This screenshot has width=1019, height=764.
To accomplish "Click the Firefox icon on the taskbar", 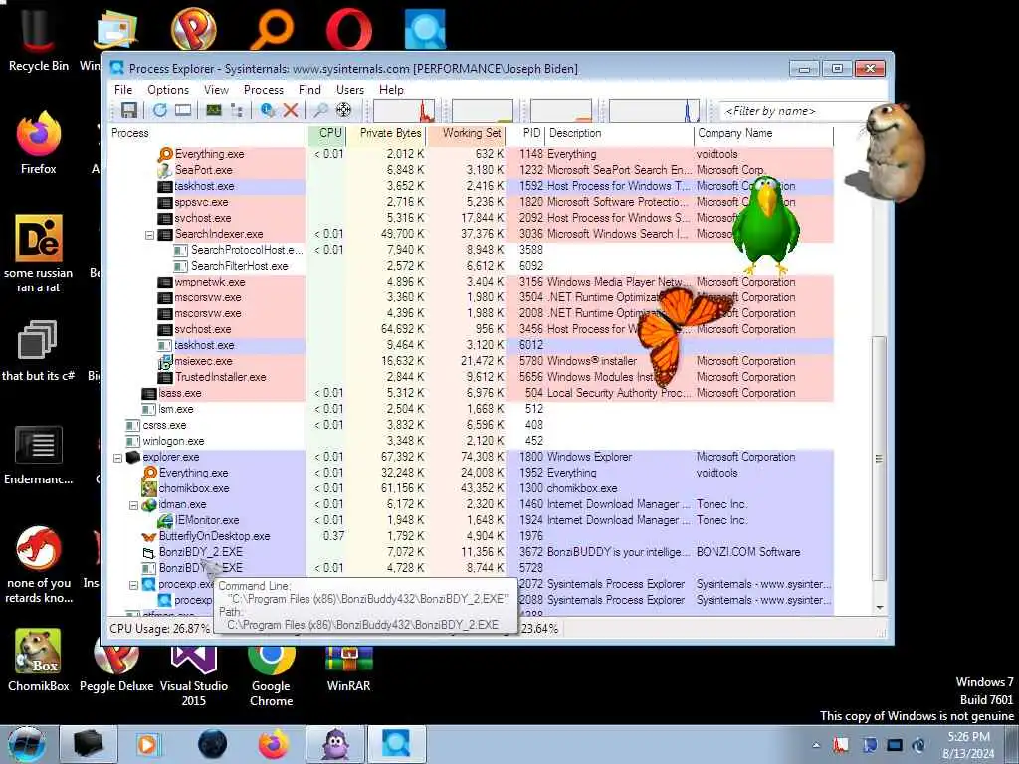I will pos(274,744).
